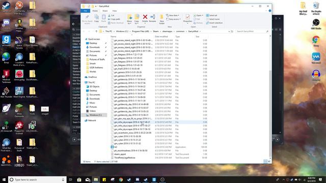326x183 pixels.
Task: Click the blue Help icon in Explorer
Action: pyautogui.click(x=270, y=11)
